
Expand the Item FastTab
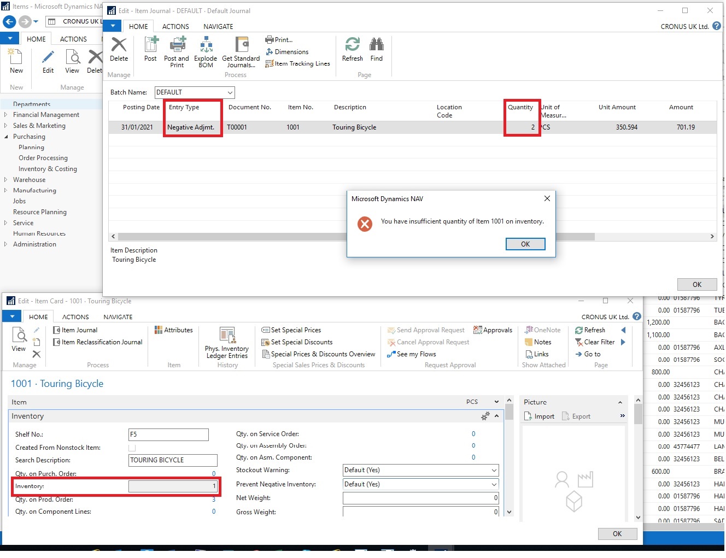coord(496,402)
